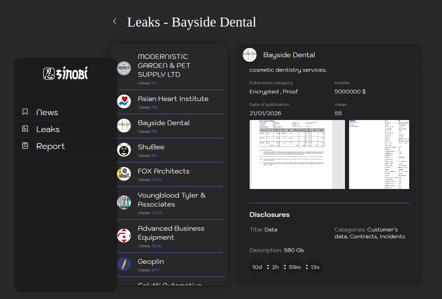442x299 pixels.
Task: Select the Report menu item
Action: coord(50,146)
